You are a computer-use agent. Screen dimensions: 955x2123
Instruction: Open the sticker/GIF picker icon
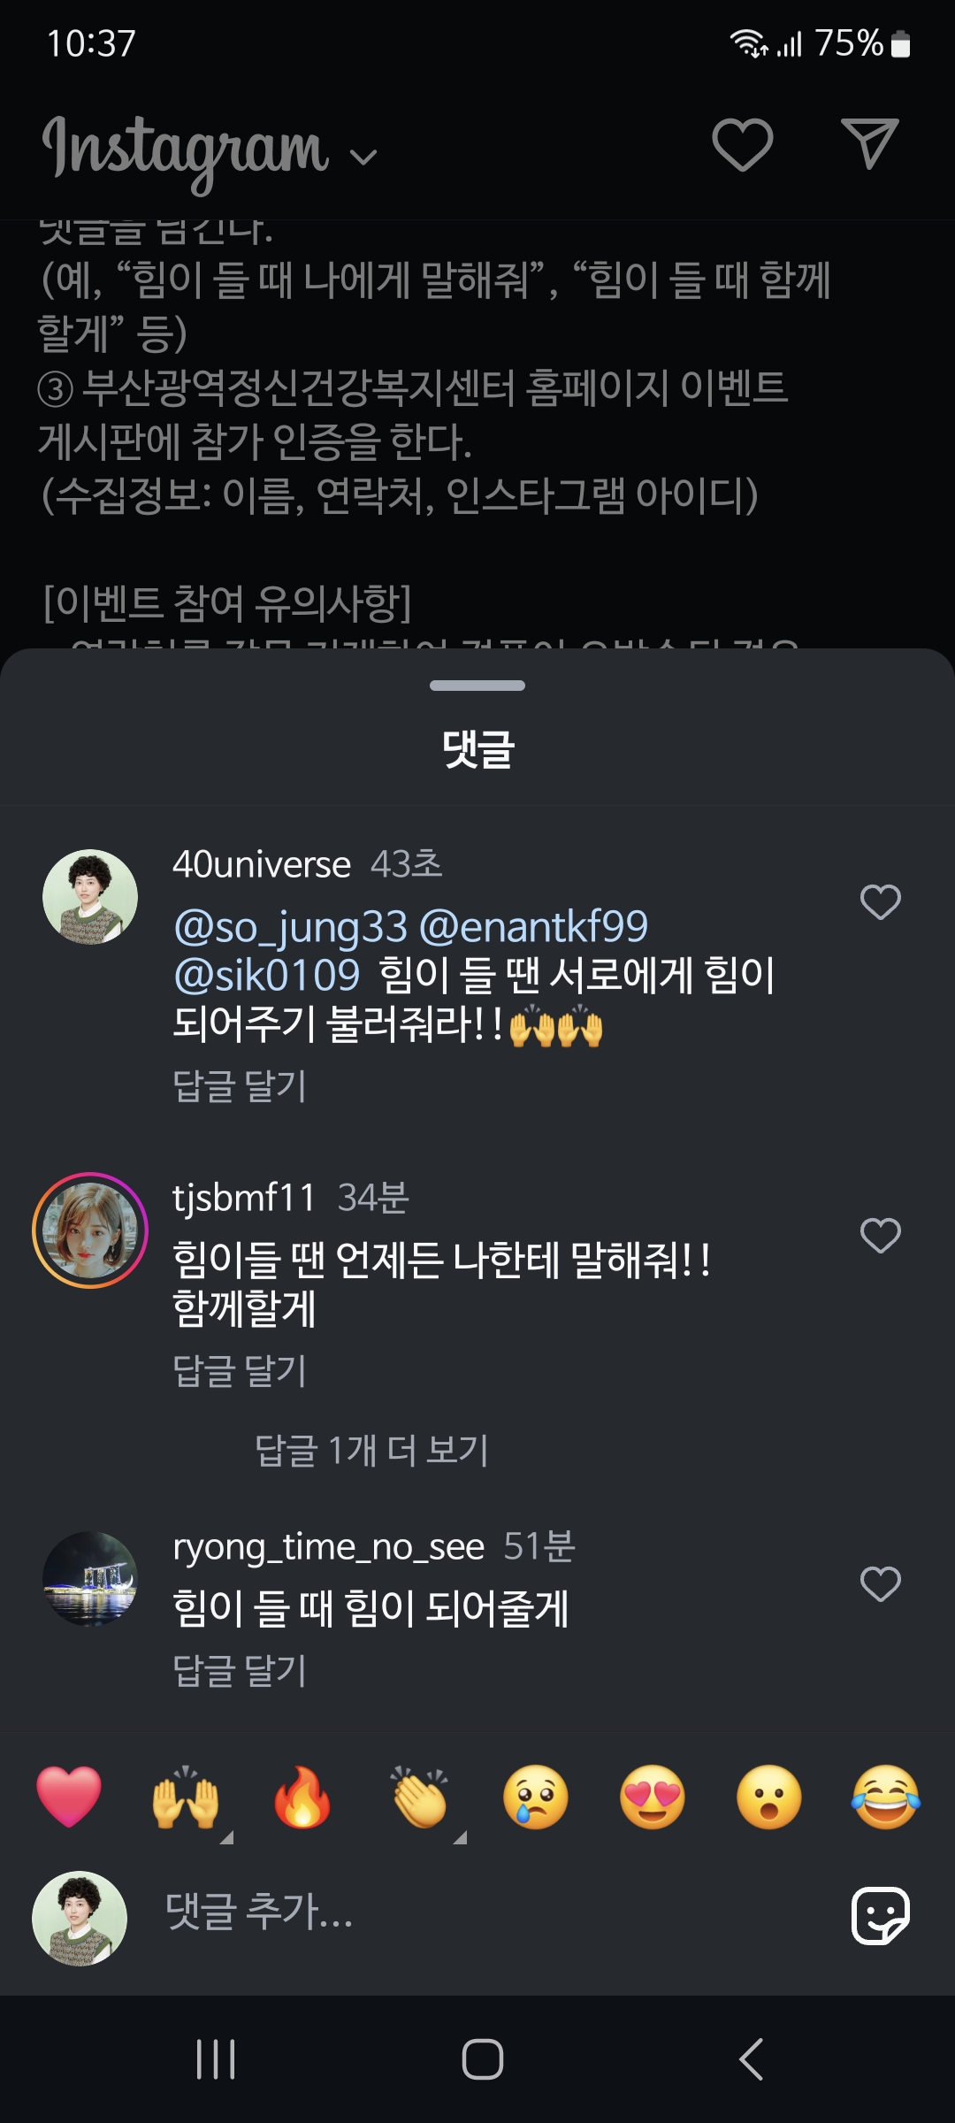click(880, 1916)
